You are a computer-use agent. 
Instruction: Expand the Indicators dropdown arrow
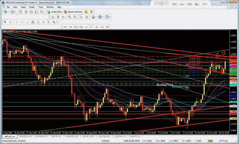tap(96, 17)
